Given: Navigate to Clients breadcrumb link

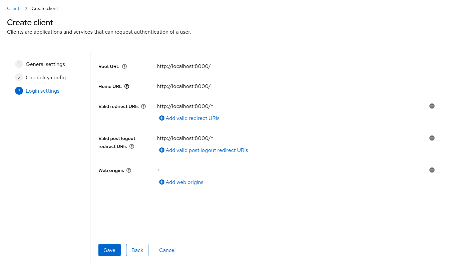Looking at the screenshot, I should (14, 8).
